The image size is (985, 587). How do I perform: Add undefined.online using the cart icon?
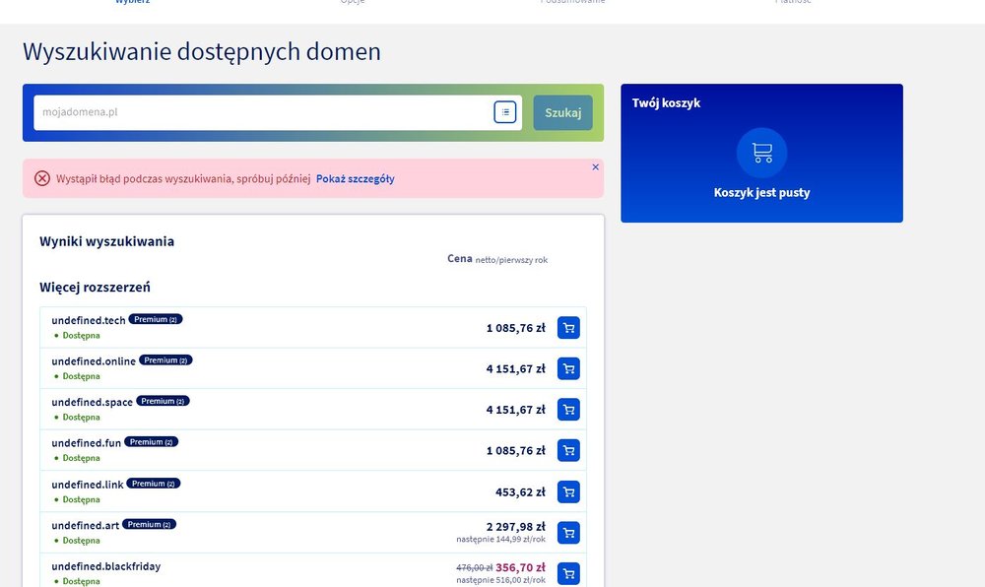(x=568, y=368)
